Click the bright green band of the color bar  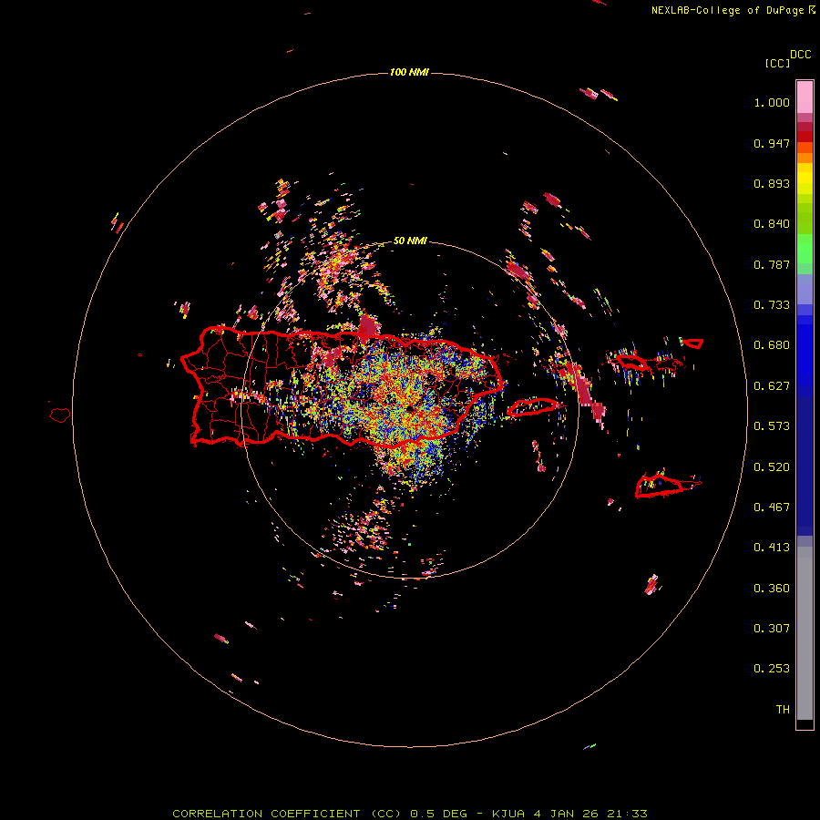tap(805, 249)
